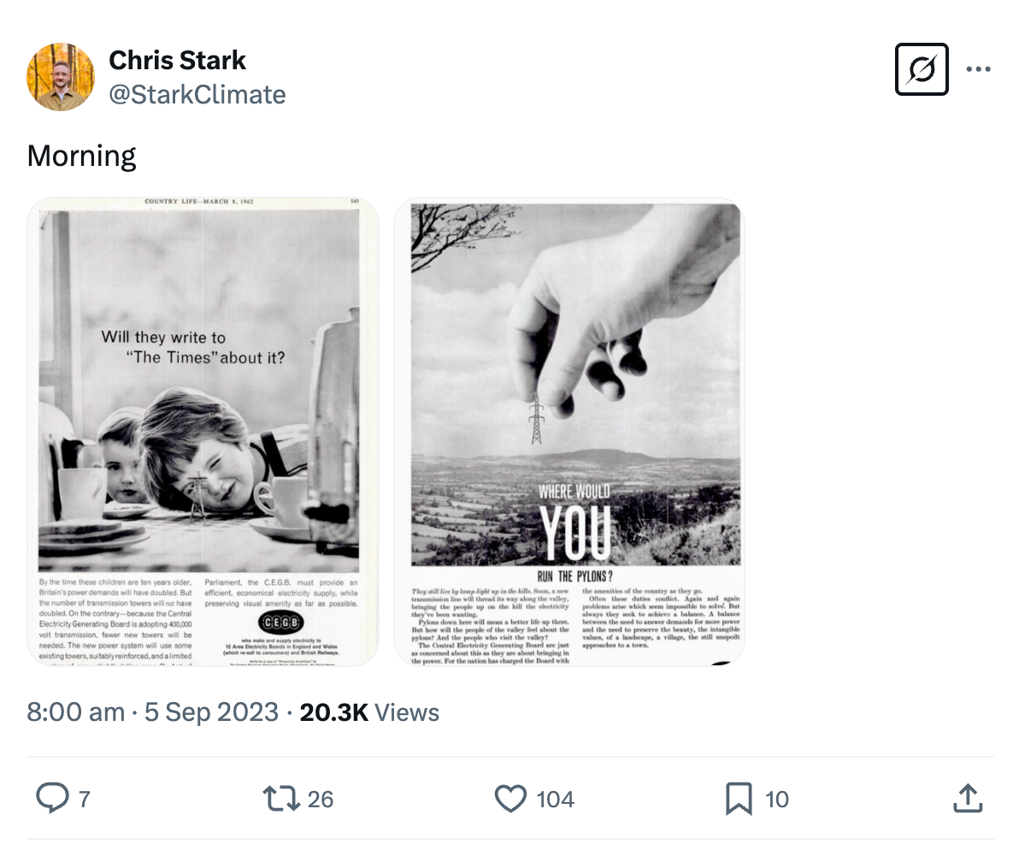Click the 8:00 am · 5 Sep 2023 timestamp
This screenshot has width=1019, height=862.
152,712
